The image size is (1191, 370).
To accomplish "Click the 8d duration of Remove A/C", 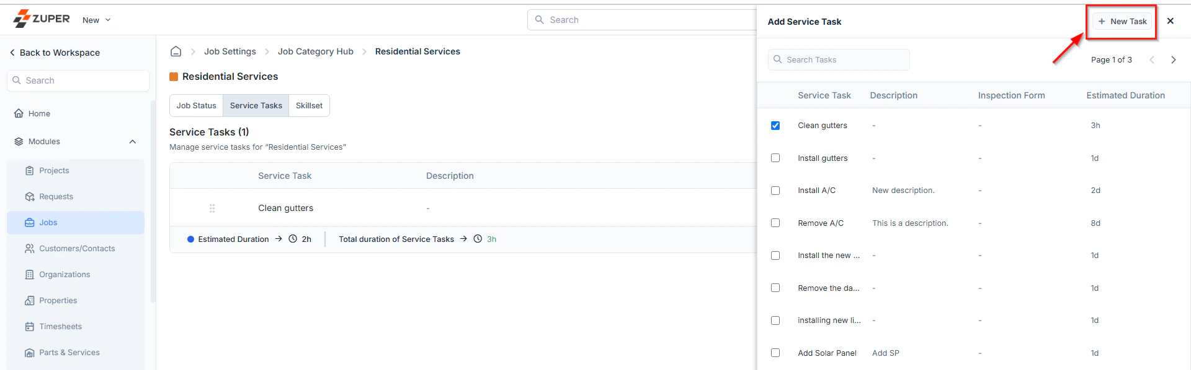I will (1095, 223).
